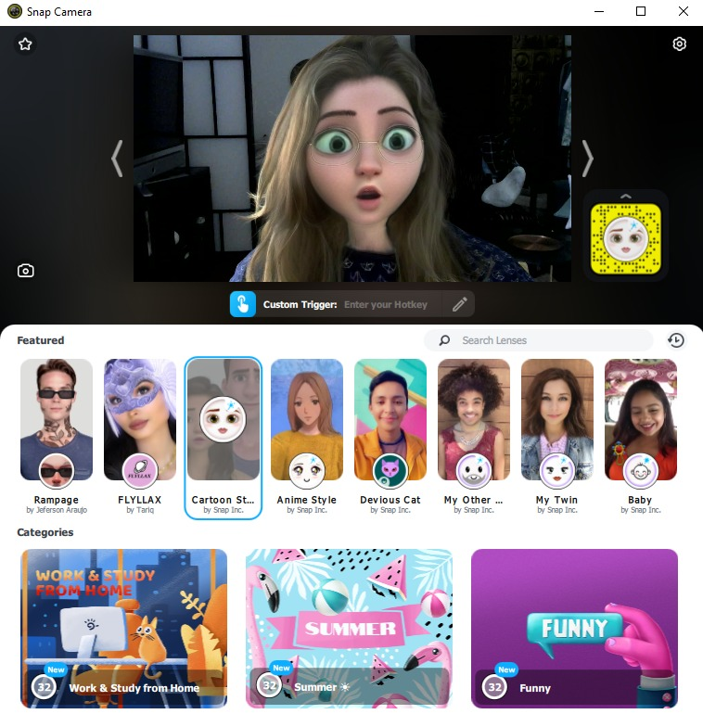This screenshot has height=714, width=703.
Task: Click the 32 badge on Funny
Action: click(x=494, y=686)
